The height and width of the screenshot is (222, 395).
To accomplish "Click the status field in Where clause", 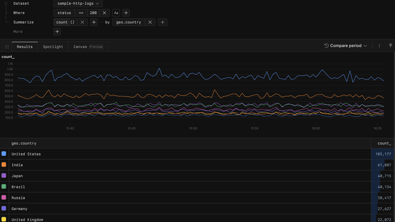I will click(64, 13).
